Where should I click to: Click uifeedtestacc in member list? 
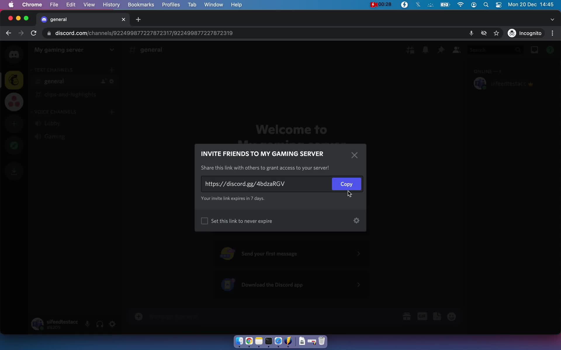tap(508, 84)
